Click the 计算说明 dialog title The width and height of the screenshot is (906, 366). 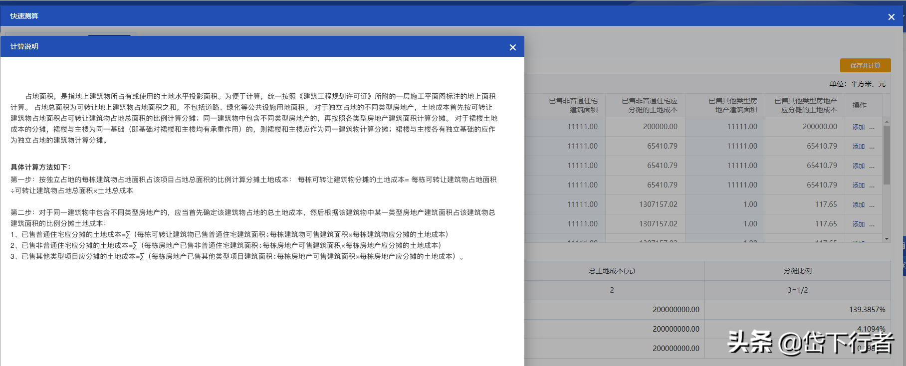coord(24,46)
